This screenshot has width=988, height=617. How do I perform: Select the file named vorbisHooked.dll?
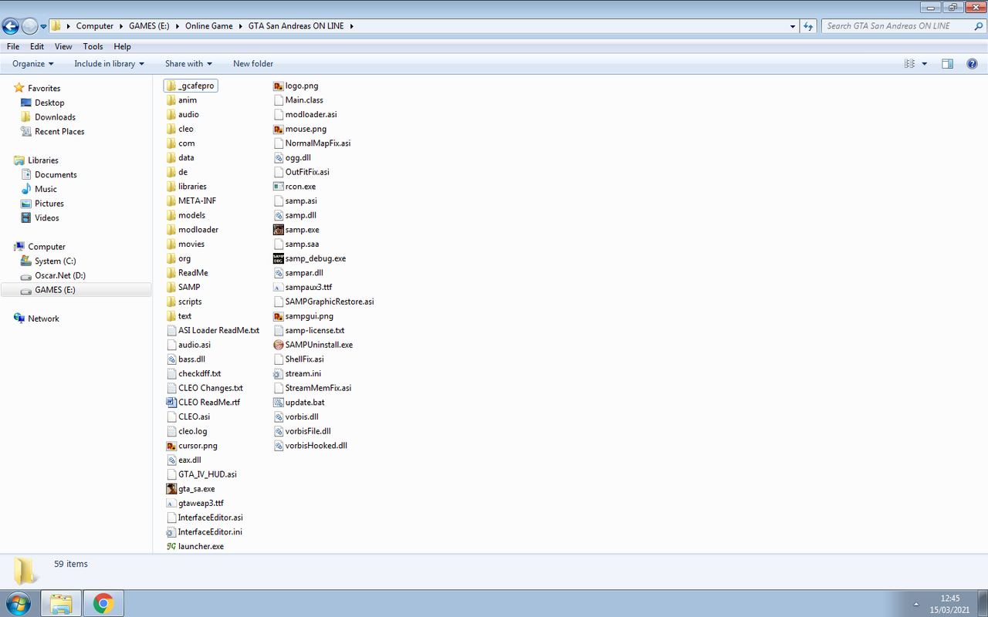pos(310,446)
